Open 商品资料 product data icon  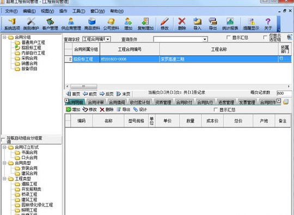pyautogui.click(x=92, y=24)
